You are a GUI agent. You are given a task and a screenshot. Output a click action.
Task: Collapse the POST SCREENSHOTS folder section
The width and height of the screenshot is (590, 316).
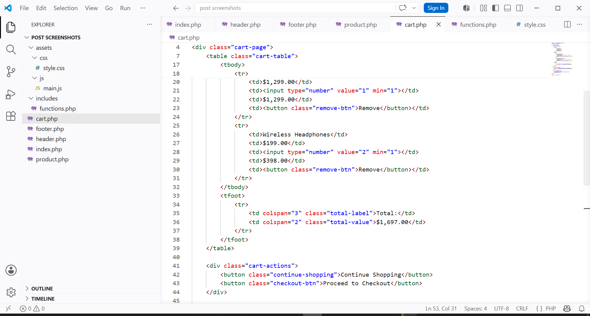[27, 38]
